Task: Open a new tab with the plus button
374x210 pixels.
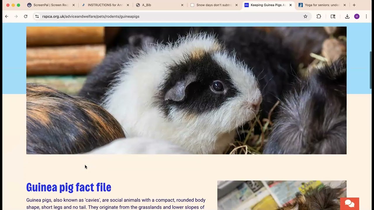Action: click(354, 5)
